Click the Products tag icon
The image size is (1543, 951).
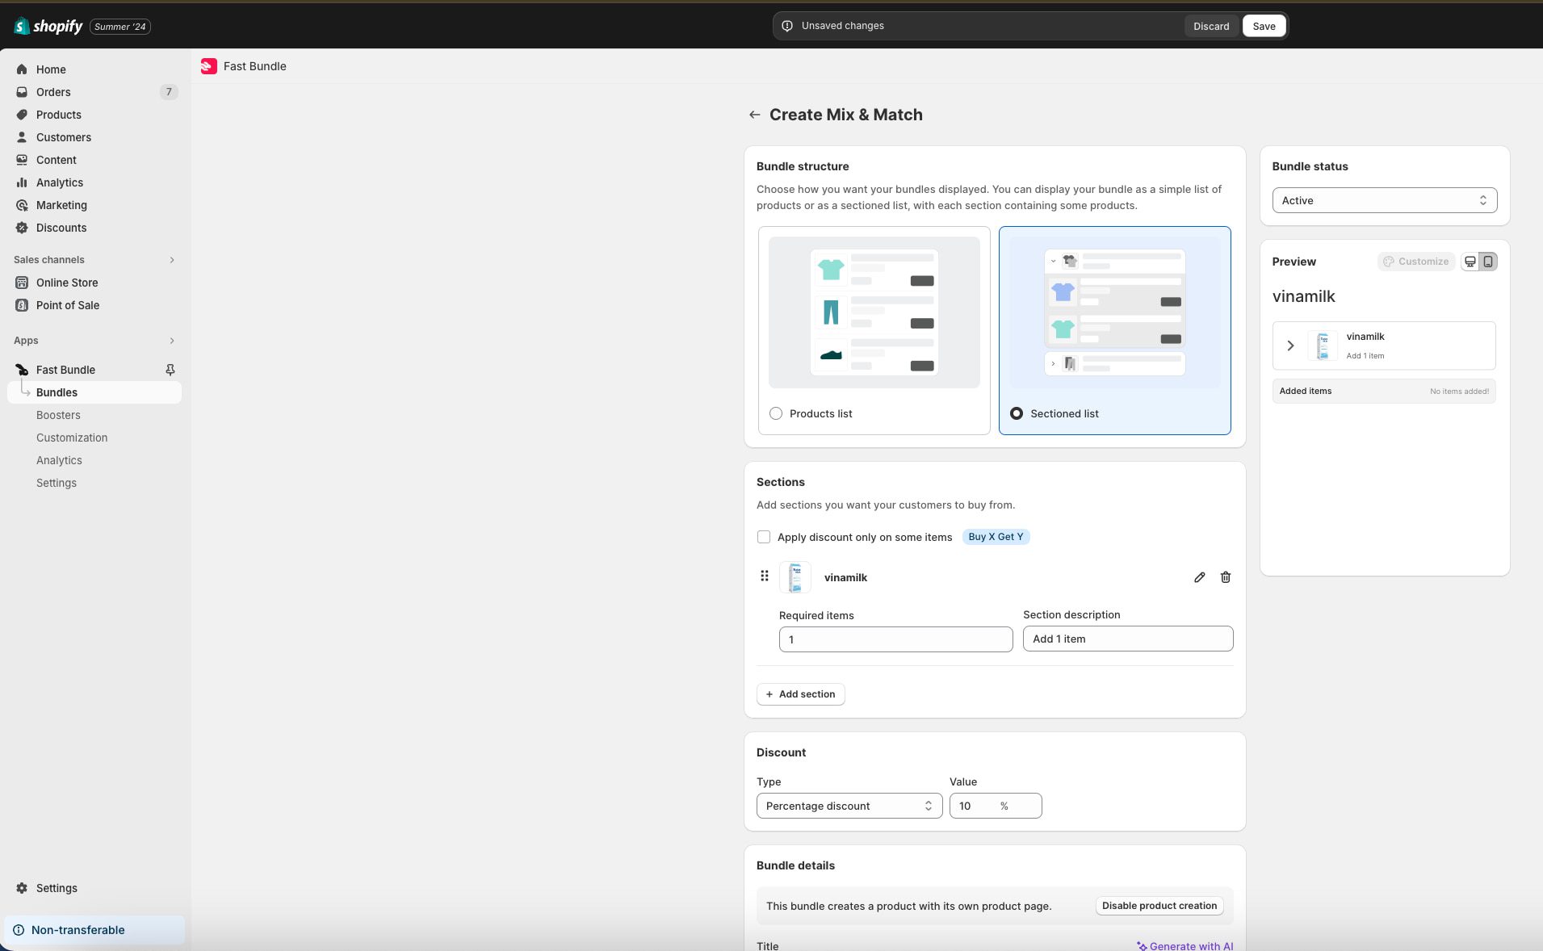click(22, 115)
